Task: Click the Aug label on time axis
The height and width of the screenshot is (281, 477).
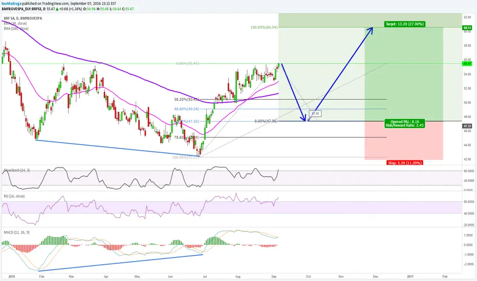Action: click(x=238, y=277)
